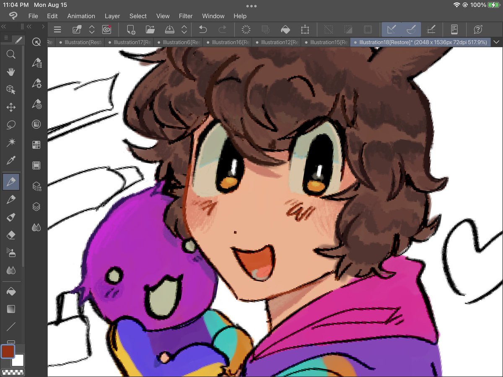Select the Magnifier zoom tool
503x377 pixels.
point(11,54)
